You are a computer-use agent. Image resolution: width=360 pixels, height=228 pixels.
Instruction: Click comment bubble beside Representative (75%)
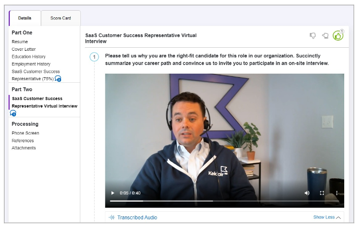pos(58,79)
